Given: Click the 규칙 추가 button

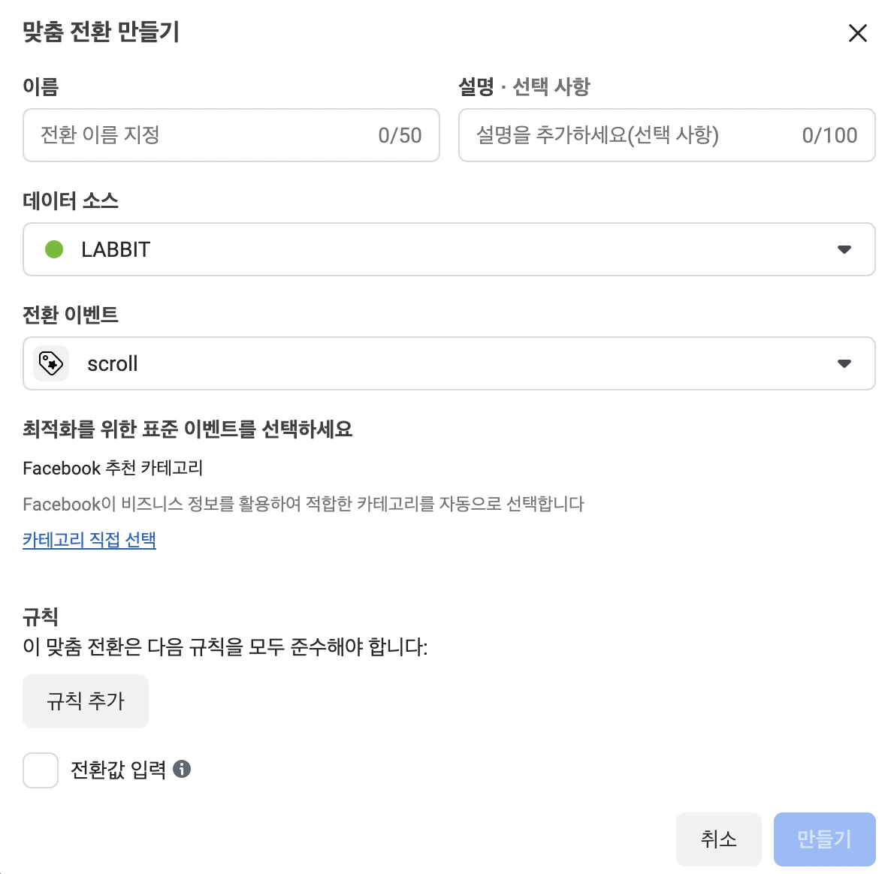Looking at the screenshot, I should (x=86, y=701).
